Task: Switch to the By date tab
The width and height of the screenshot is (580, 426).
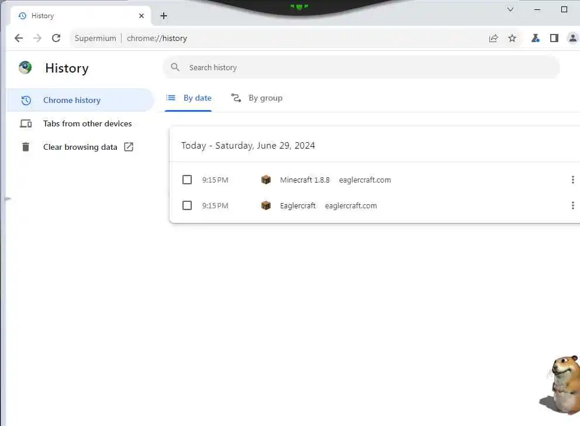Action: pos(189,98)
